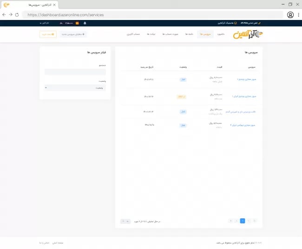The height and width of the screenshot is (249, 302).
Task: Open the صورت حساب ها (Invoices) menu item
Action: point(170,34)
